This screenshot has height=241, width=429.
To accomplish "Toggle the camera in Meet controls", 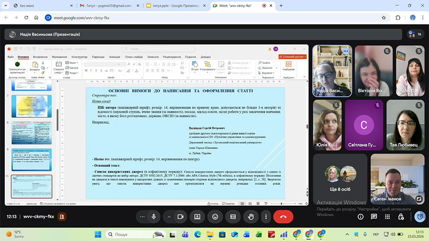I will point(181,216).
